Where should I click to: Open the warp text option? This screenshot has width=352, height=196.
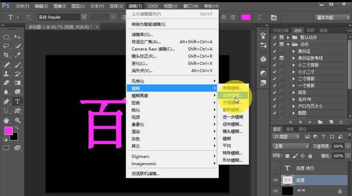pyautogui.click(x=259, y=17)
